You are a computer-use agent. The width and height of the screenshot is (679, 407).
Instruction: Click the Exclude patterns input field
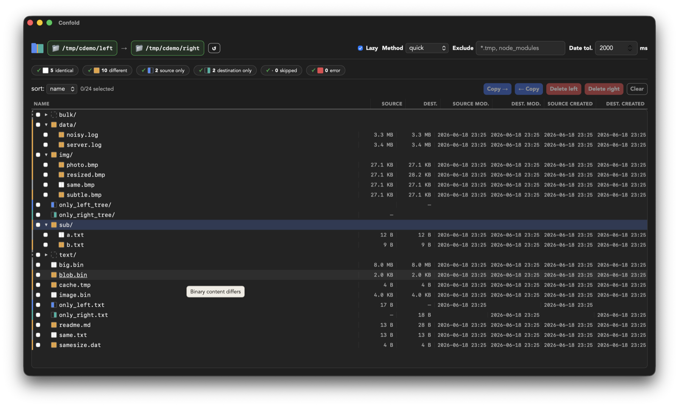(x=520, y=48)
